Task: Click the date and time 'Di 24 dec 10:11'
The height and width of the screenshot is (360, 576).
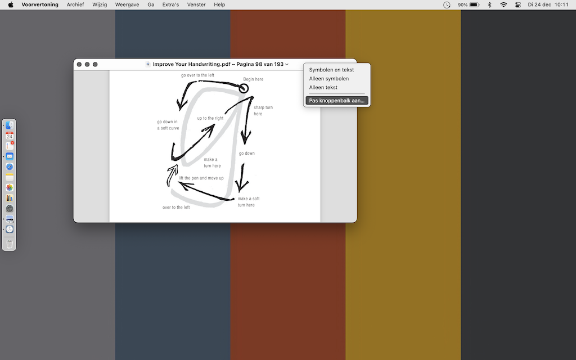Action: pos(548,4)
